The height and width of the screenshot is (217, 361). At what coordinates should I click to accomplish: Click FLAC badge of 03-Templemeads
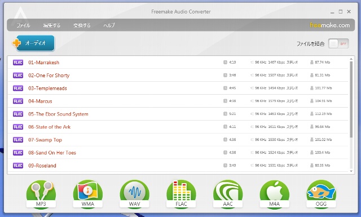pyautogui.click(x=18, y=88)
